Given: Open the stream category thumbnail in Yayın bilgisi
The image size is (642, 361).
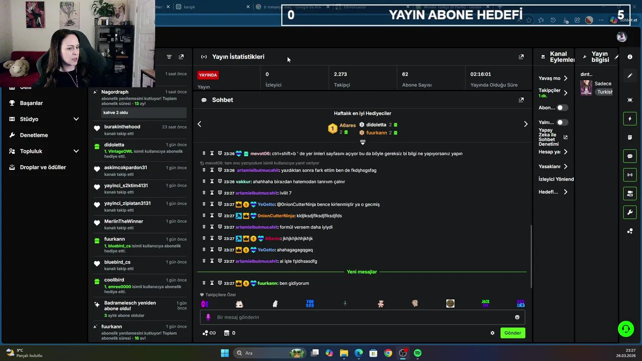Looking at the screenshot, I should [586, 88].
